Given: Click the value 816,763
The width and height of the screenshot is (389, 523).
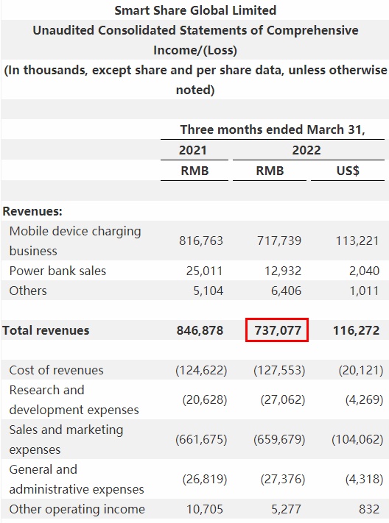Looking at the screenshot, I should (201, 241).
